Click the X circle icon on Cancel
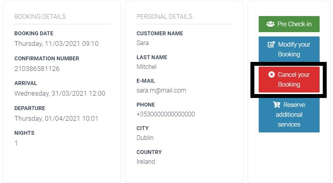333x183 pixels. coord(271,74)
